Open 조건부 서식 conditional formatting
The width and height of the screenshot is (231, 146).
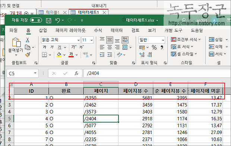click(186, 39)
